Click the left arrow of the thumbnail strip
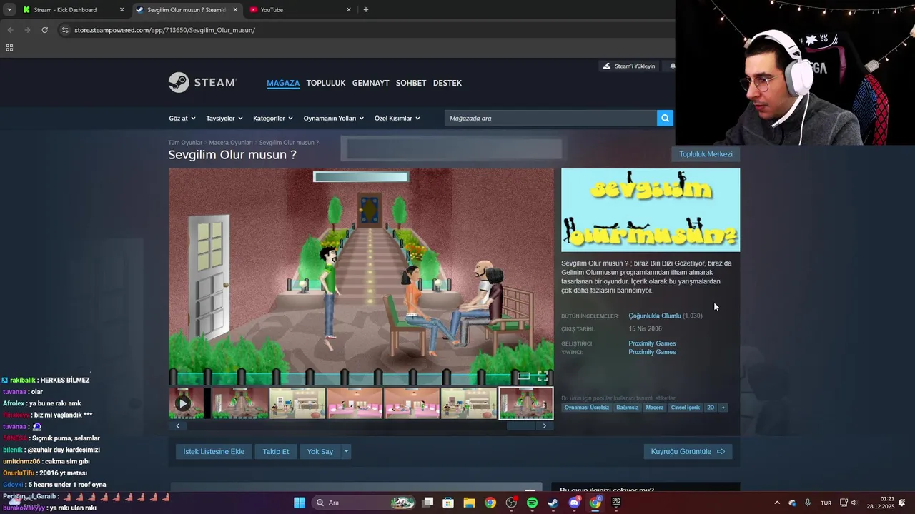This screenshot has height=514, width=915. point(177,426)
